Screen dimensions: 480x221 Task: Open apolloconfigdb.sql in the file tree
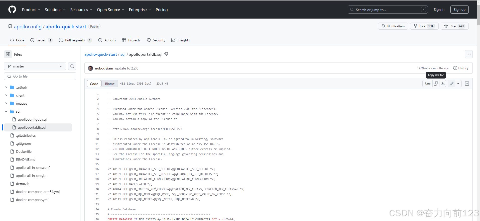[x=32, y=119]
